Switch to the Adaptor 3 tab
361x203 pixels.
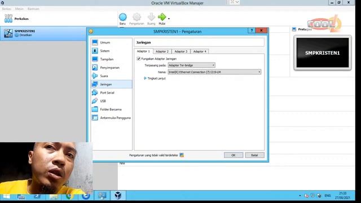click(x=180, y=51)
